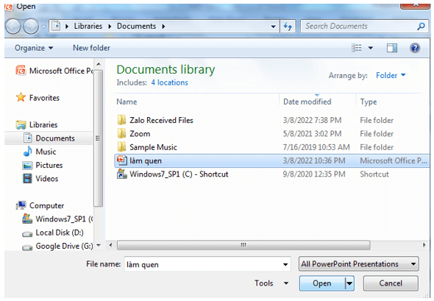
Task: Select Music in the Libraries tree
Action: click(x=46, y=152)
